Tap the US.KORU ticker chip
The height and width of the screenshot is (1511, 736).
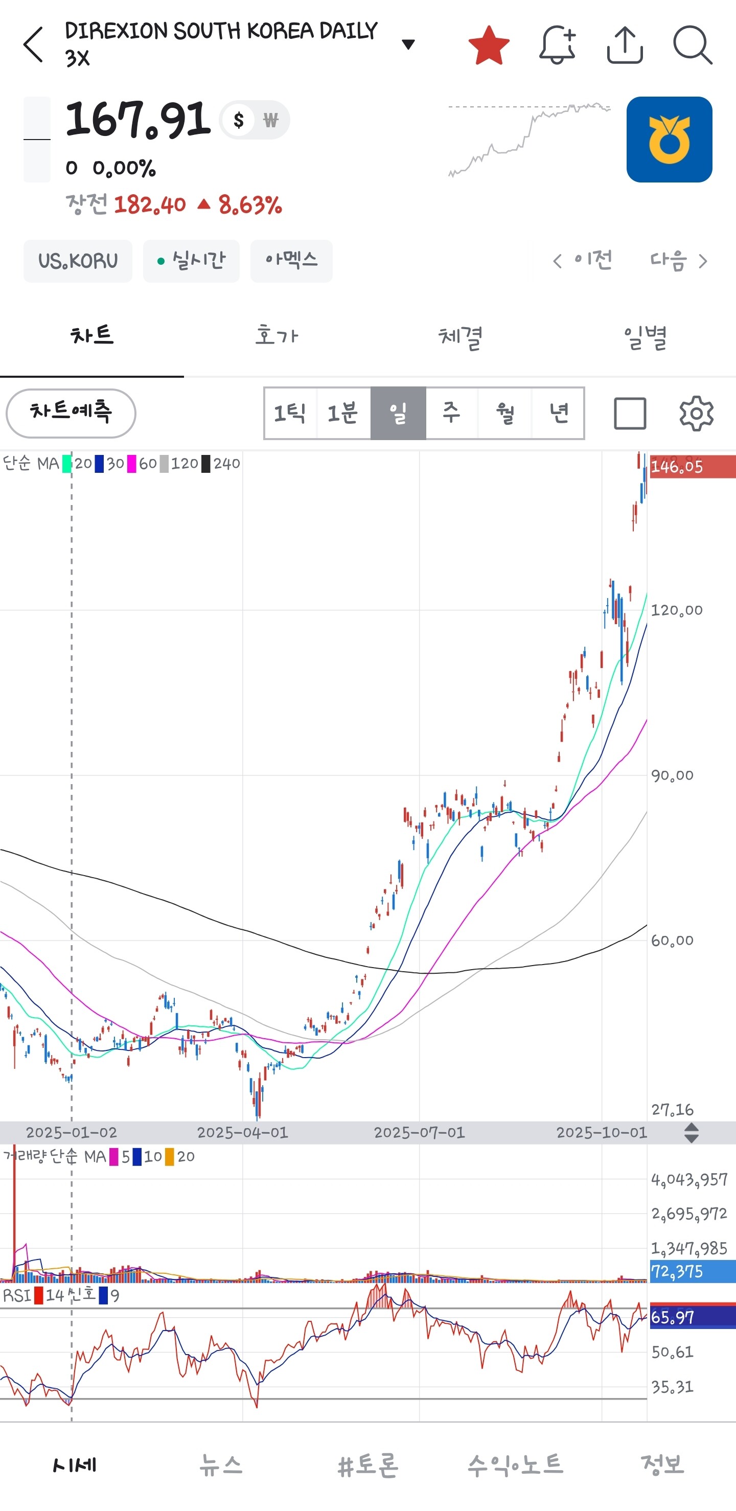[x=78, y=261]
